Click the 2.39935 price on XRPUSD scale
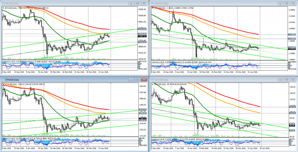The image size is (298, 152). pos(292,9)
